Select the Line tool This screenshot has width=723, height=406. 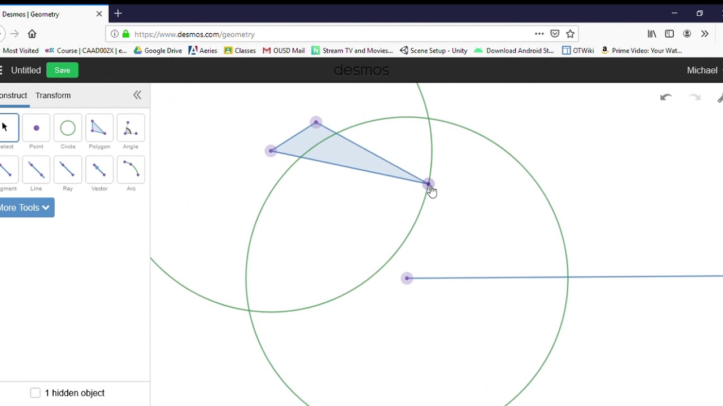(36, 170)
